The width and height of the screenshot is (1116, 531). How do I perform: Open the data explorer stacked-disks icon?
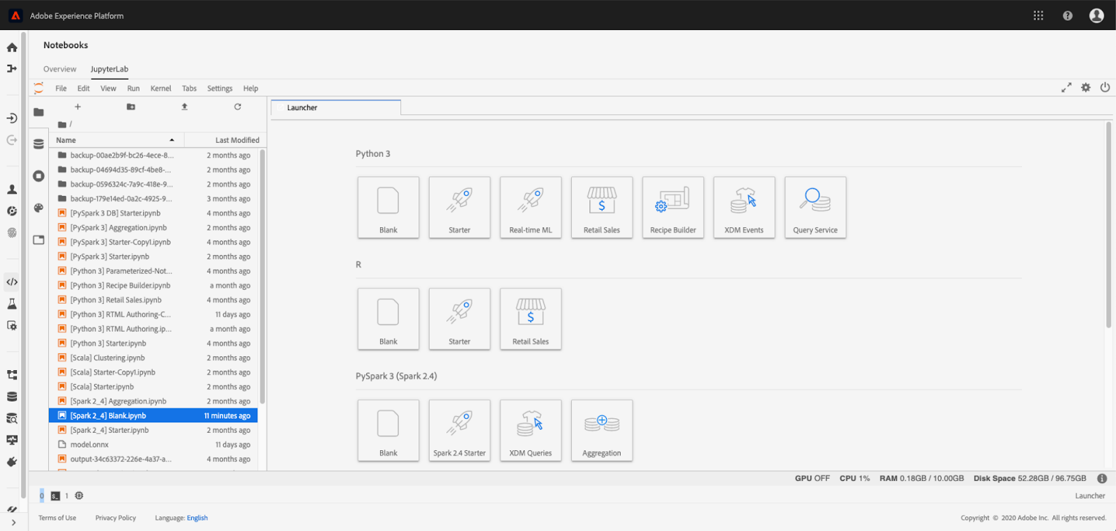pyautogui.click(x=38, y=144)
